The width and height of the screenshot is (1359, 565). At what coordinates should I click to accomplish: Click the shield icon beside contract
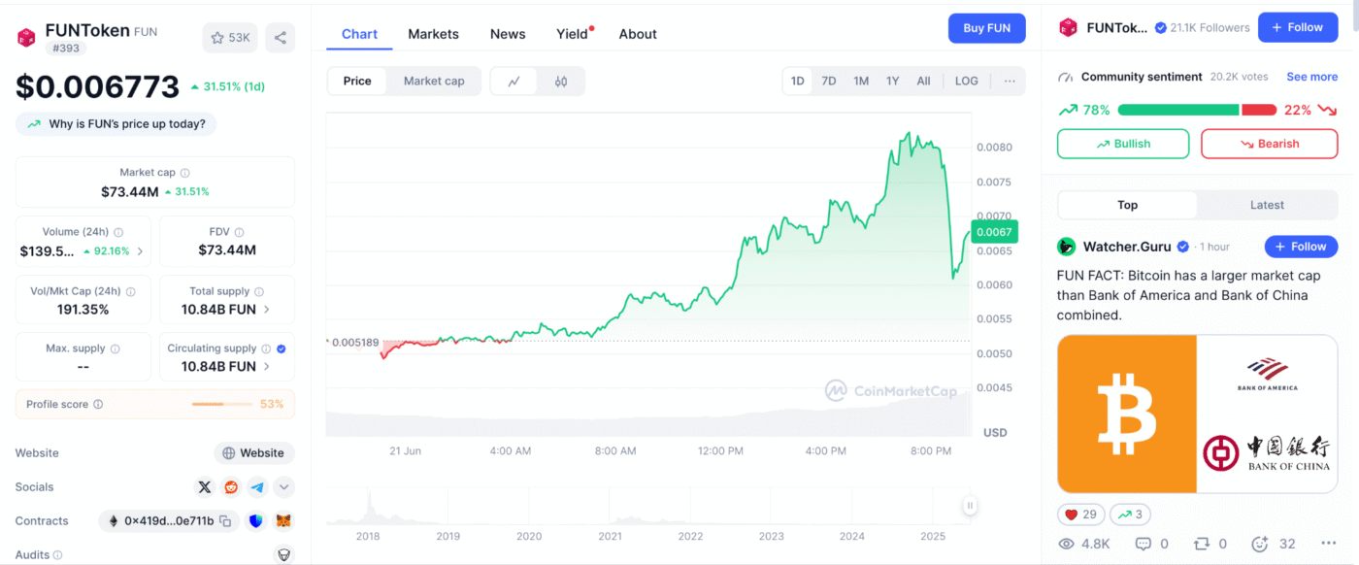[x=256, y=521]
